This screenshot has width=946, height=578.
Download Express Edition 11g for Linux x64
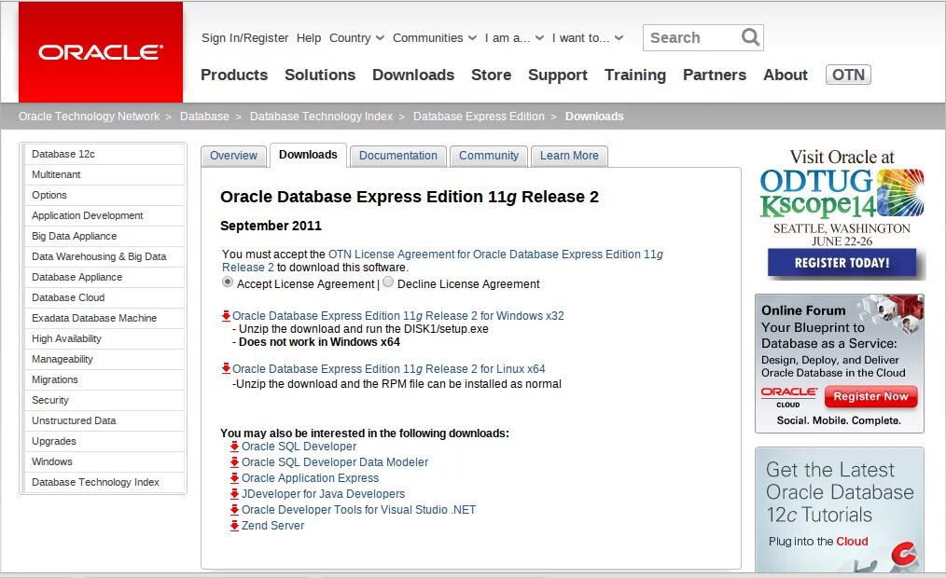pos(388,369)
